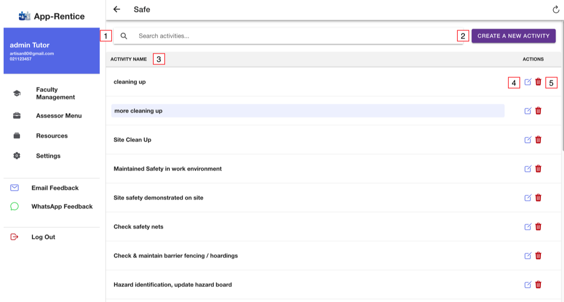
Task: Click the magnifier search icon
Action: click(124, 36)
